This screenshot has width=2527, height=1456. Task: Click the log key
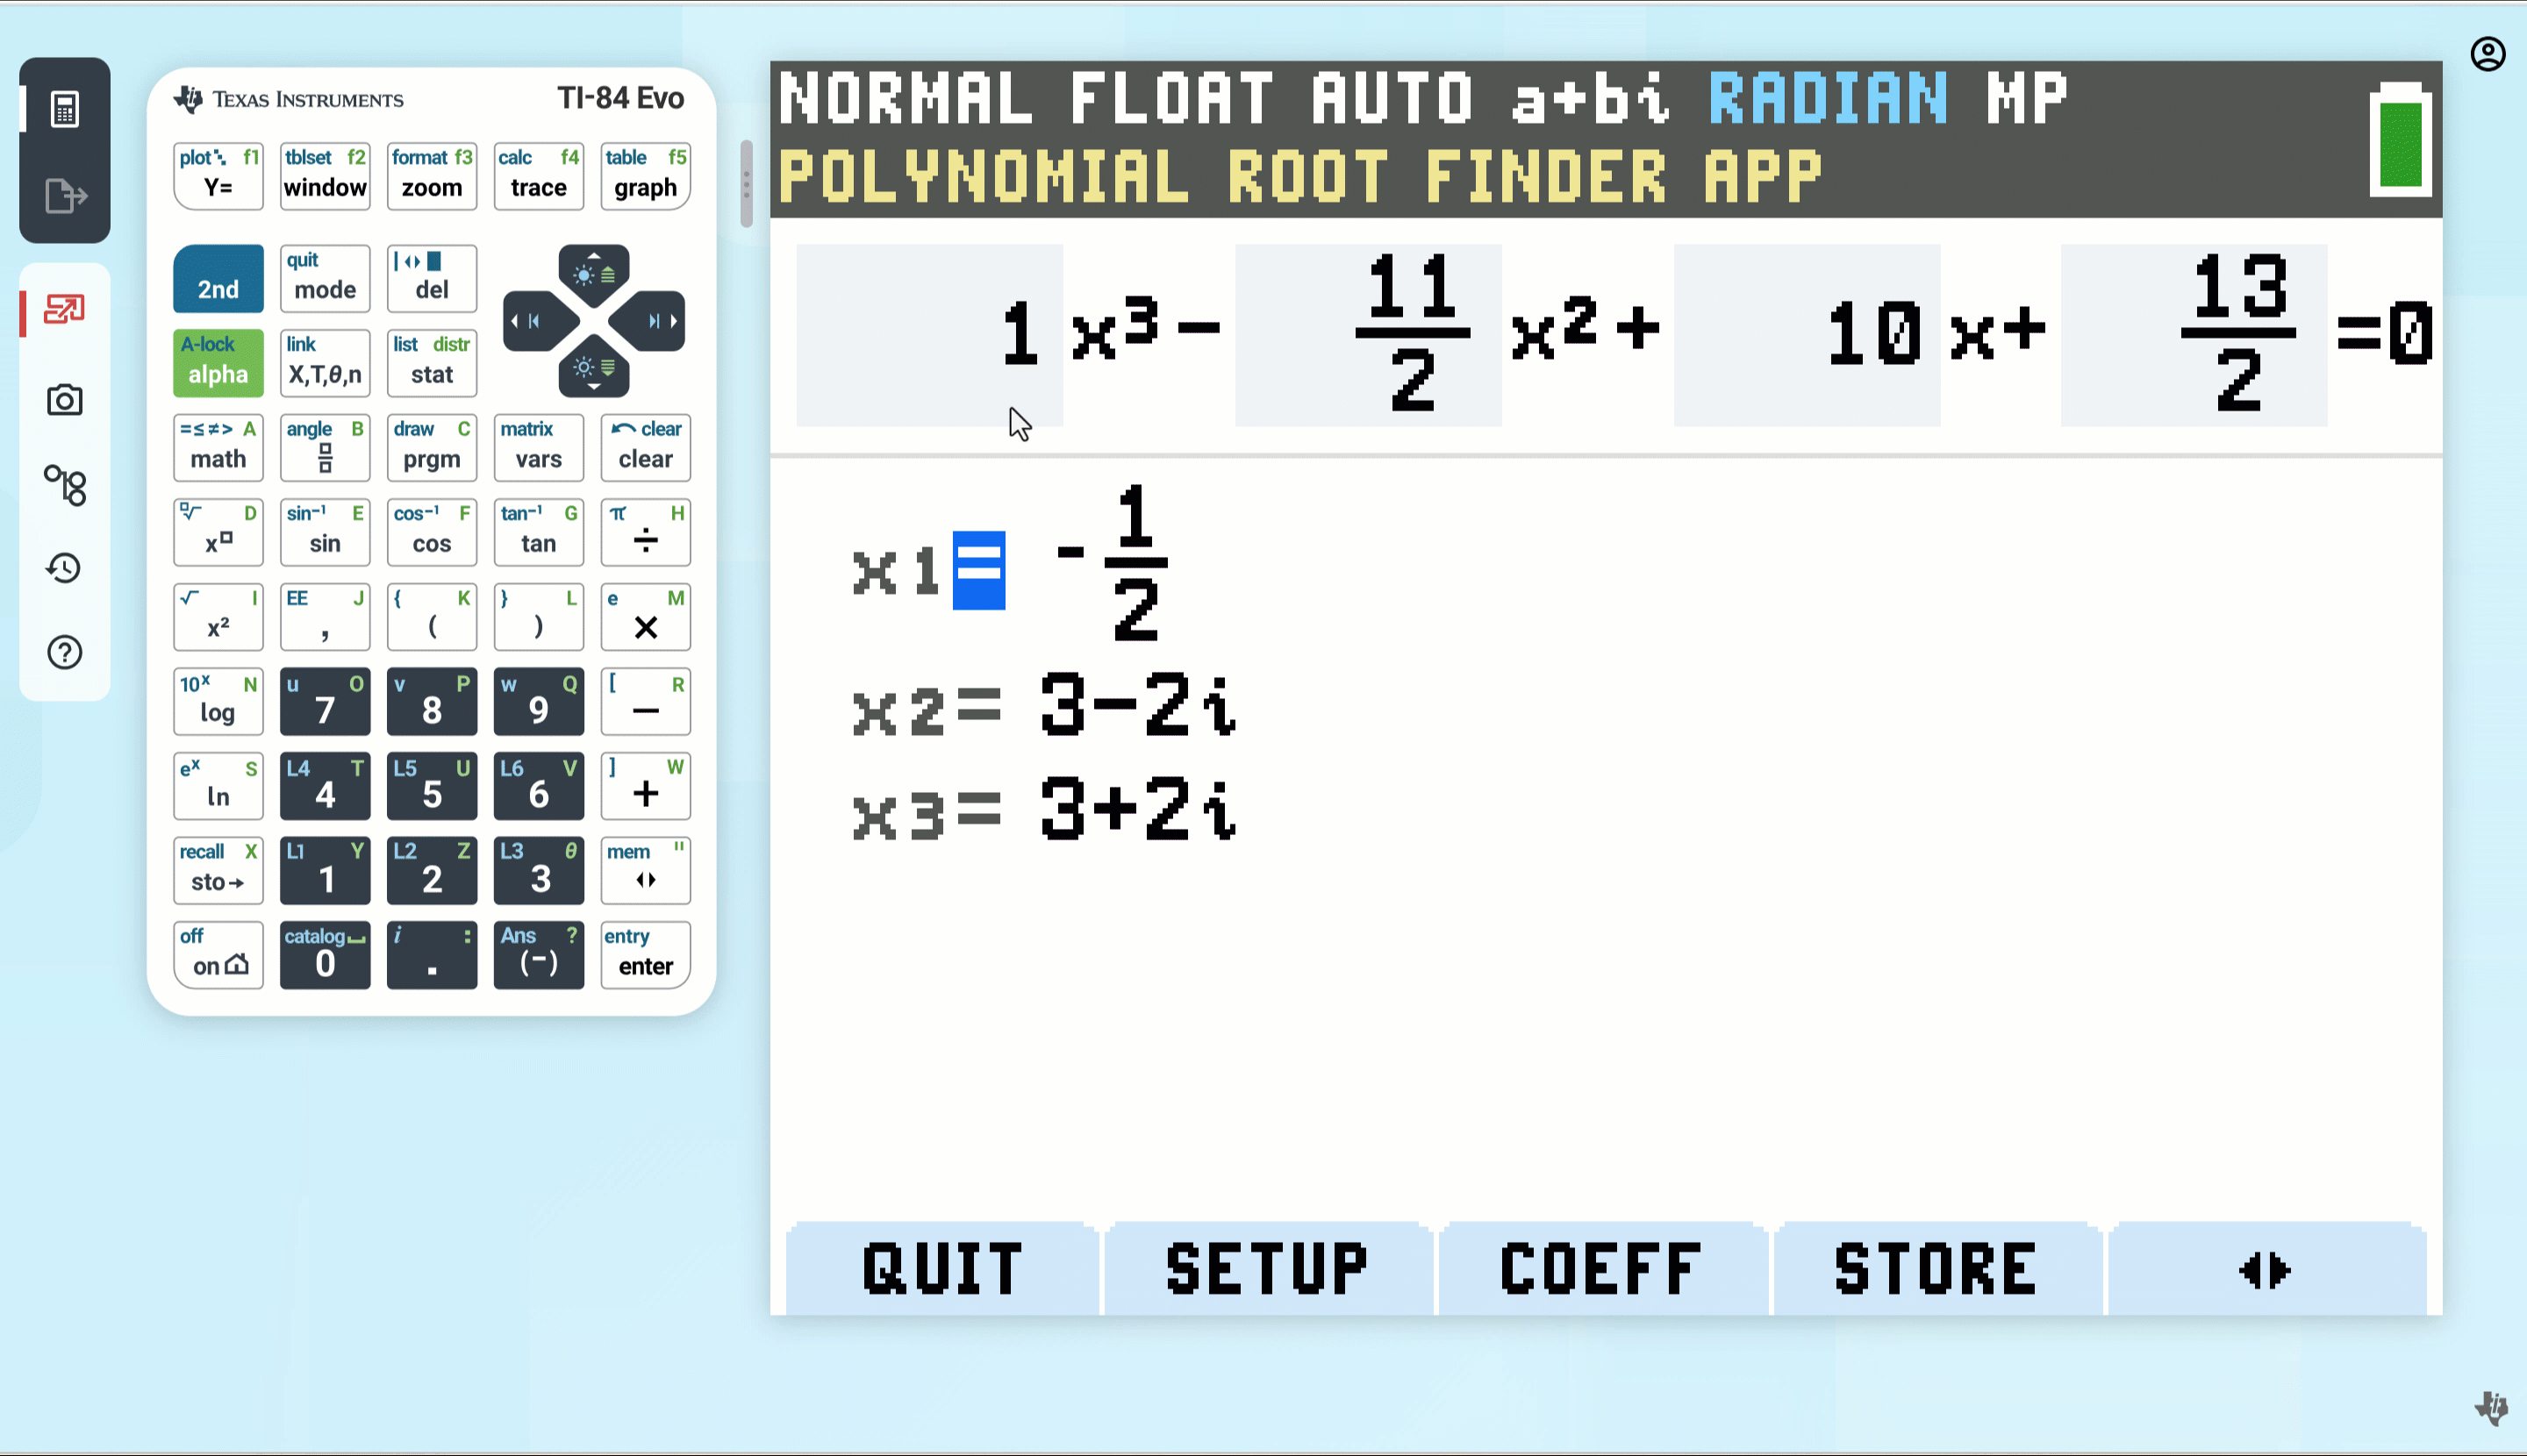(218, 701)
